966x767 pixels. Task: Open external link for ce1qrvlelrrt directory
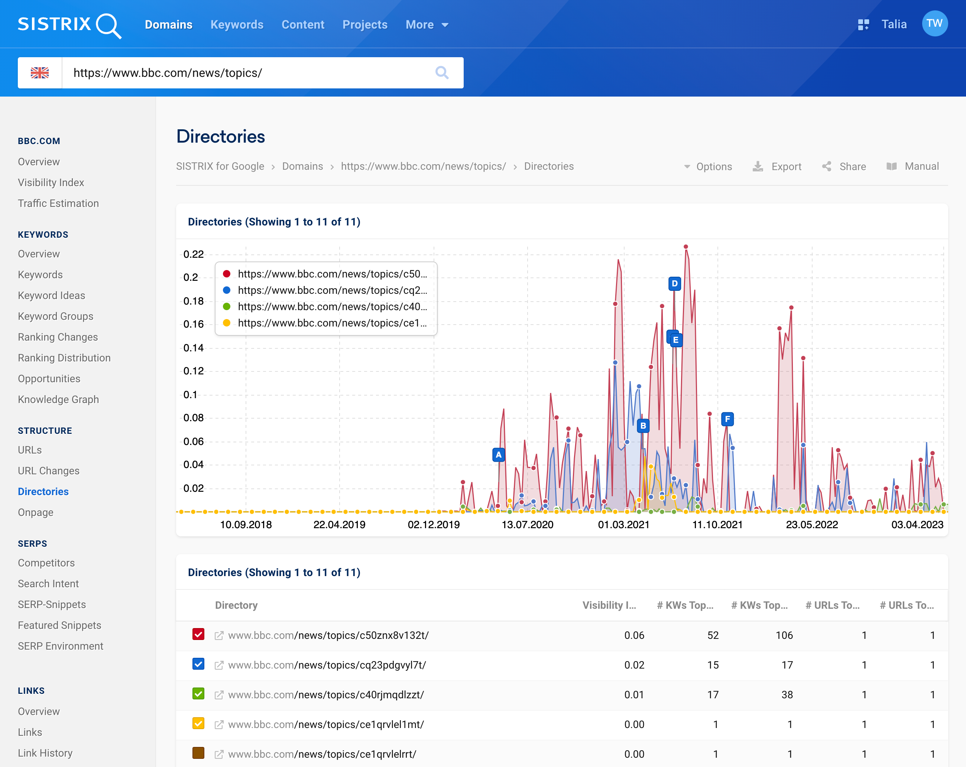pyautogui.click(x=219, y=754)
